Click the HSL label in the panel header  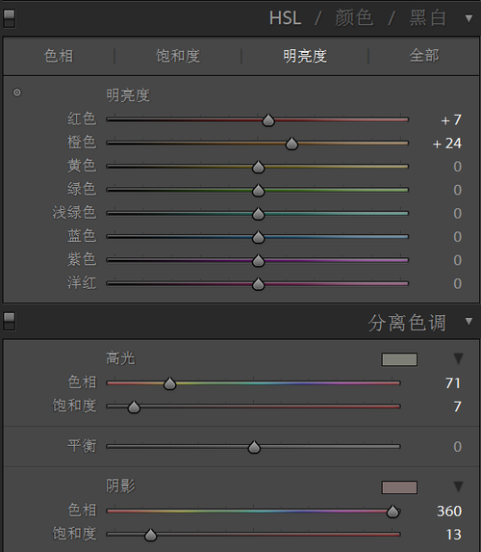click(285, 18)
